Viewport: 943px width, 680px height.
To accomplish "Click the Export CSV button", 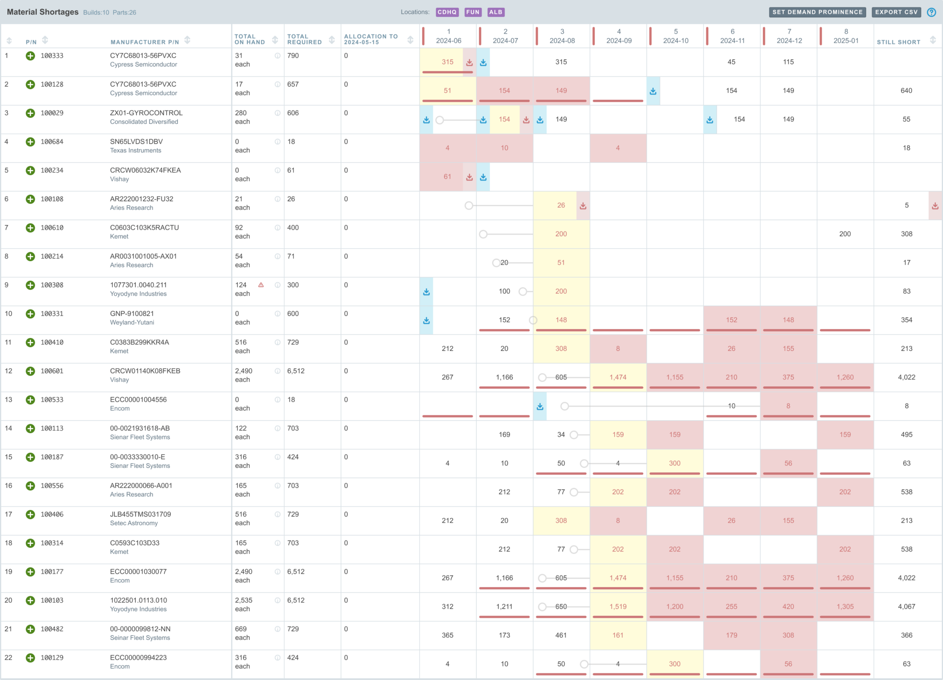I will (895, 12).
